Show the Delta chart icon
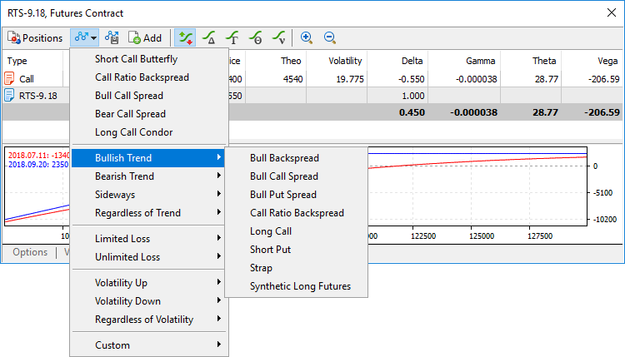The width and height of the screenshot is (625, 357). pyautogui.click(x=209, y=37)
